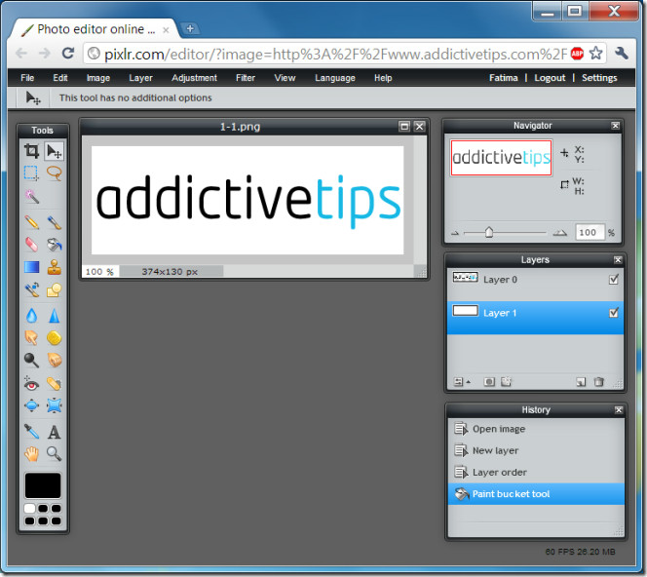Click the small white color swatch
647x577 pixels.
click(29, 508)
